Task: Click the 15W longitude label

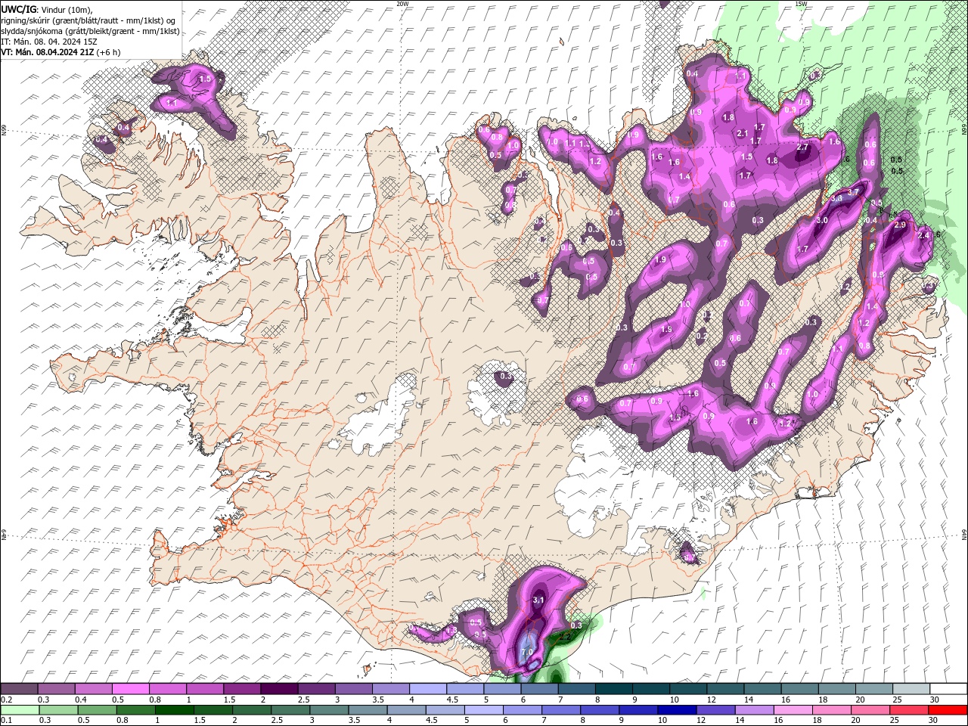Action: pos(801,4)
